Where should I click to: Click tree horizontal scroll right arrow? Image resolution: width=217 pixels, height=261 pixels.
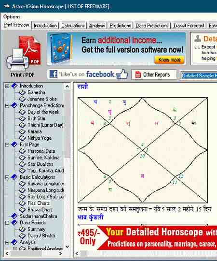point(61,254)
